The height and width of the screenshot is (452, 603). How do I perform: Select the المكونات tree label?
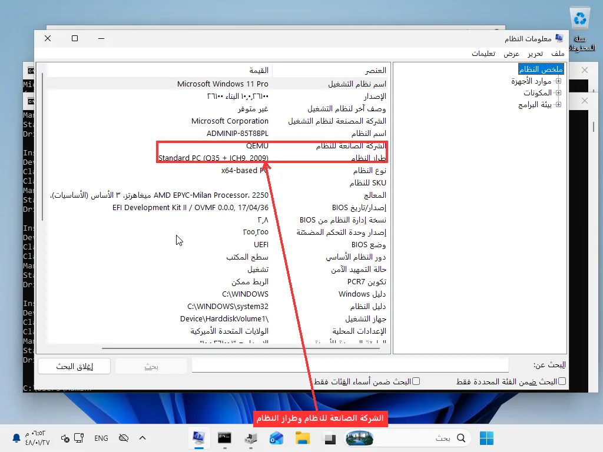[537, 92]
